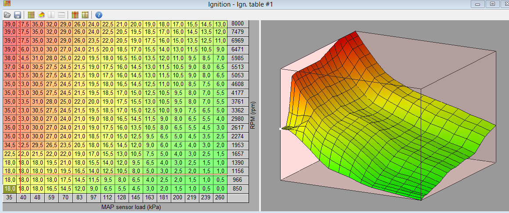
Task: Click the 13,0 cell at 8000 rpm, 260 kPa
Action: click(220, 24)
